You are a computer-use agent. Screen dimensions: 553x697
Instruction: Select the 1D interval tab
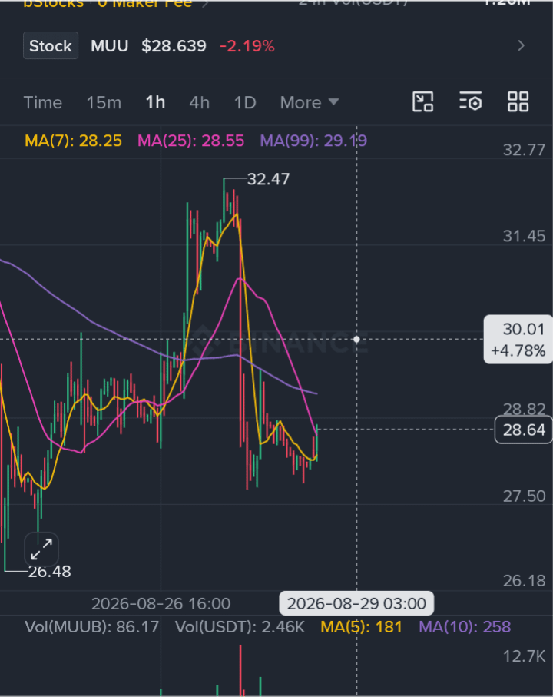245,103
